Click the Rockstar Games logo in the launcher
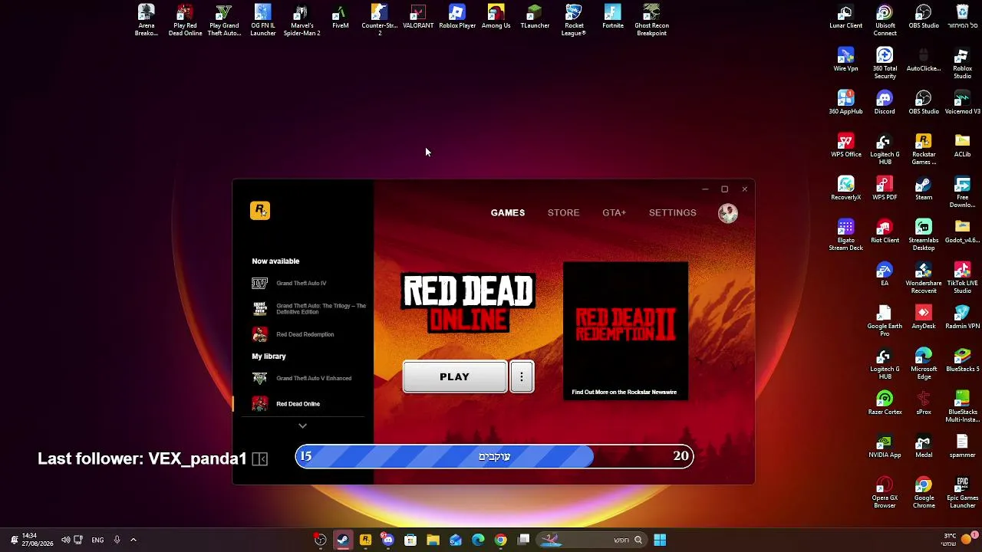 click(x=260, y=211)
